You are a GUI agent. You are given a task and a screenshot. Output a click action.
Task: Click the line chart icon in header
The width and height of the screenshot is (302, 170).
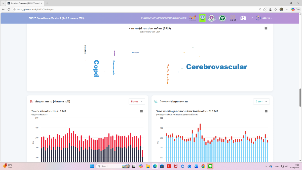[252, 18]
